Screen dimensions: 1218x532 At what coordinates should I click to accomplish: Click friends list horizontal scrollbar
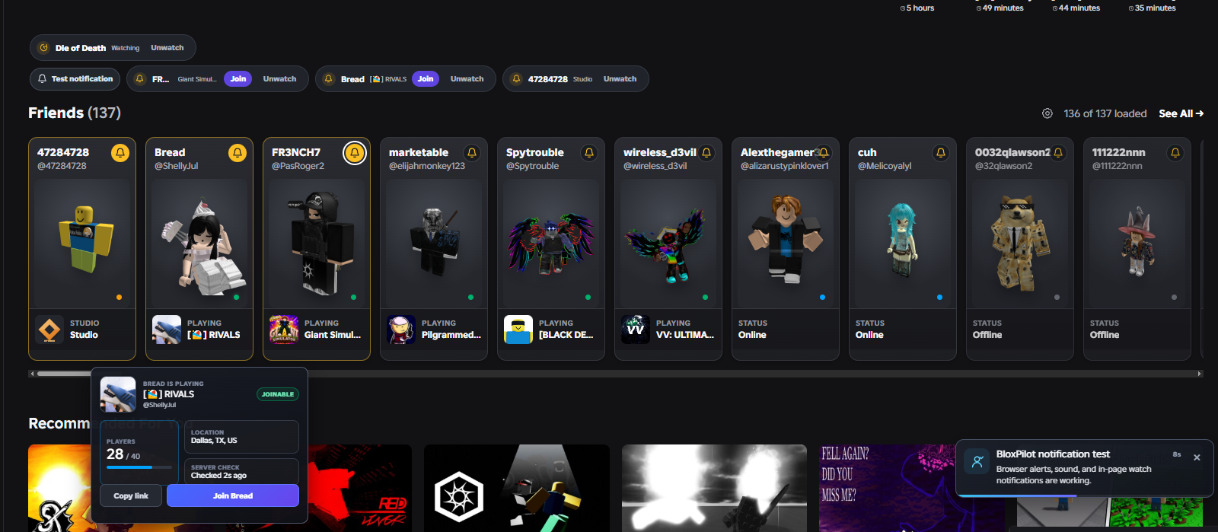tap(616, 374)
